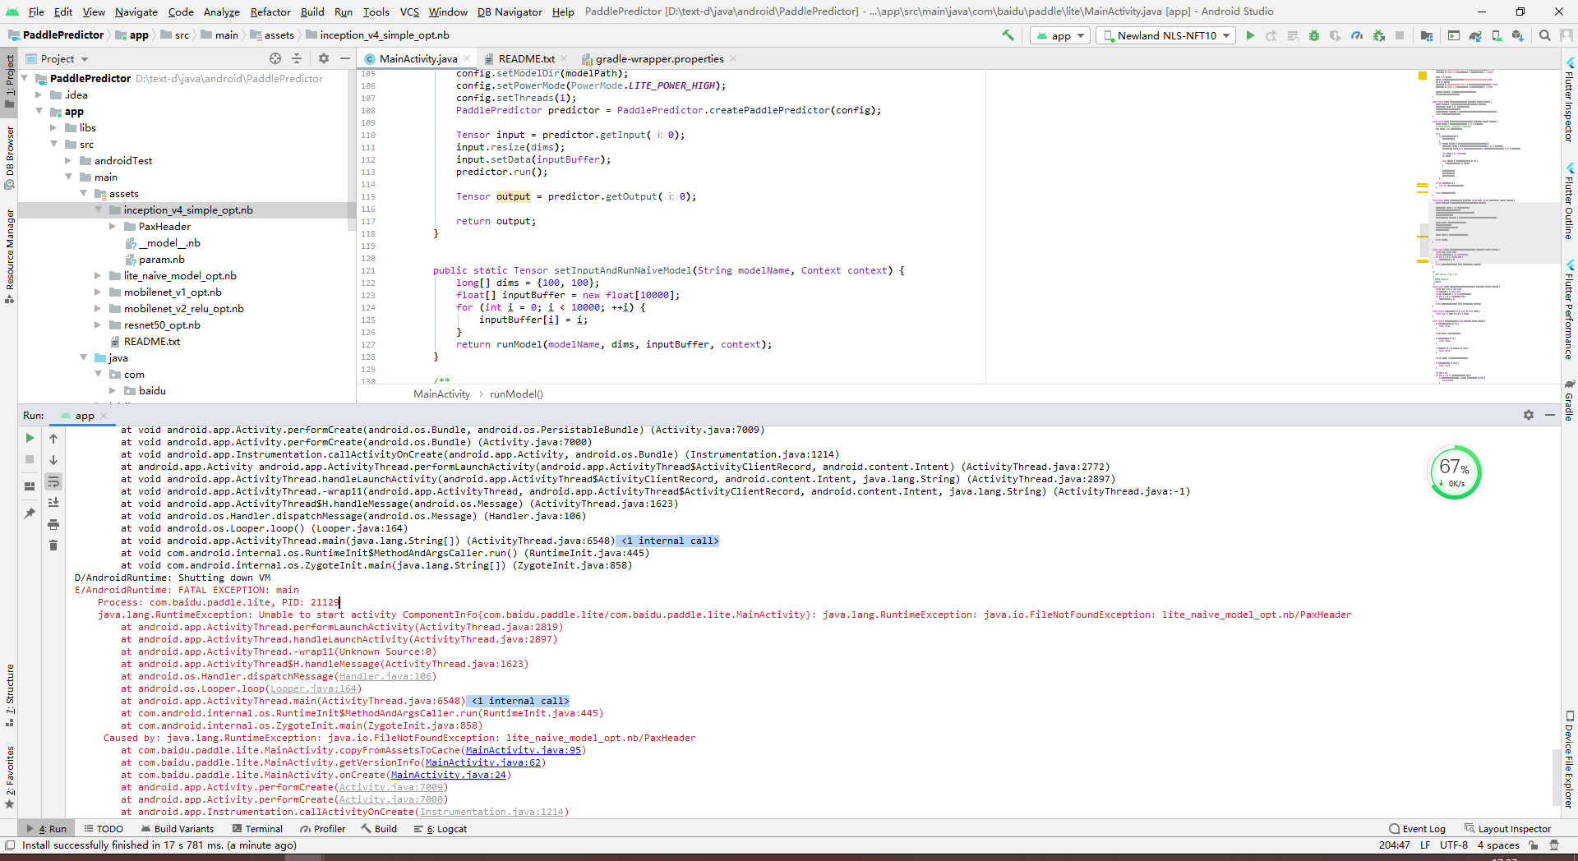This screenshot has width=1578, height=861.
Task: Click Restore Layout icon in Run panel
Action: 30,486
